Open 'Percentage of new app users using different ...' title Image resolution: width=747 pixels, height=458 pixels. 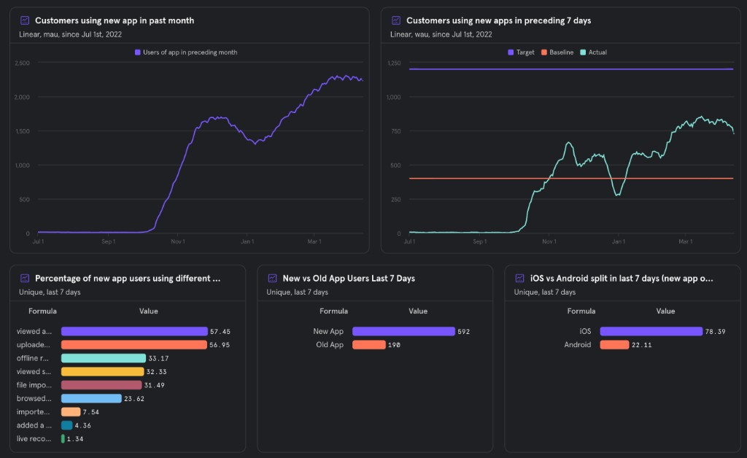tap(128, 278)
